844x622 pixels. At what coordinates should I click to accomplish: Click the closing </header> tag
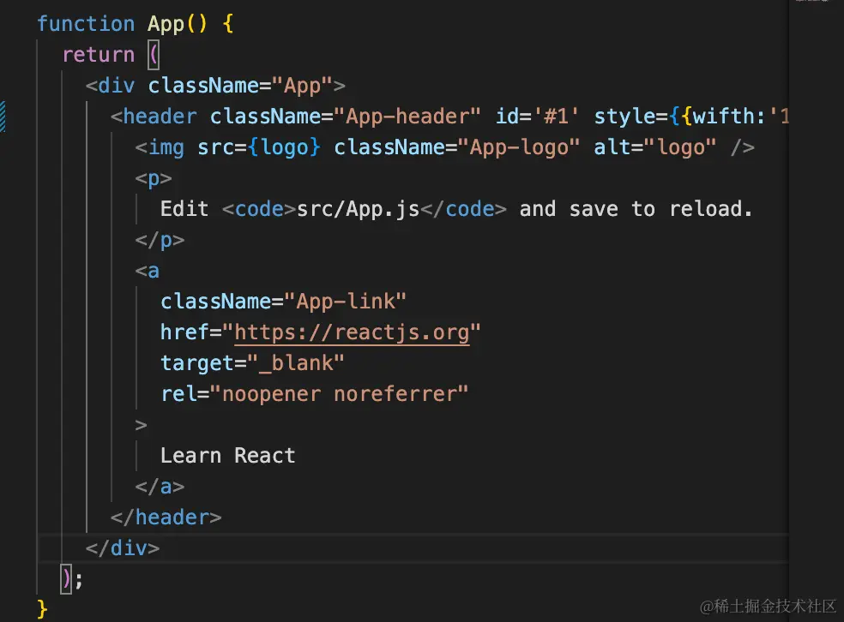pos(166,517)
